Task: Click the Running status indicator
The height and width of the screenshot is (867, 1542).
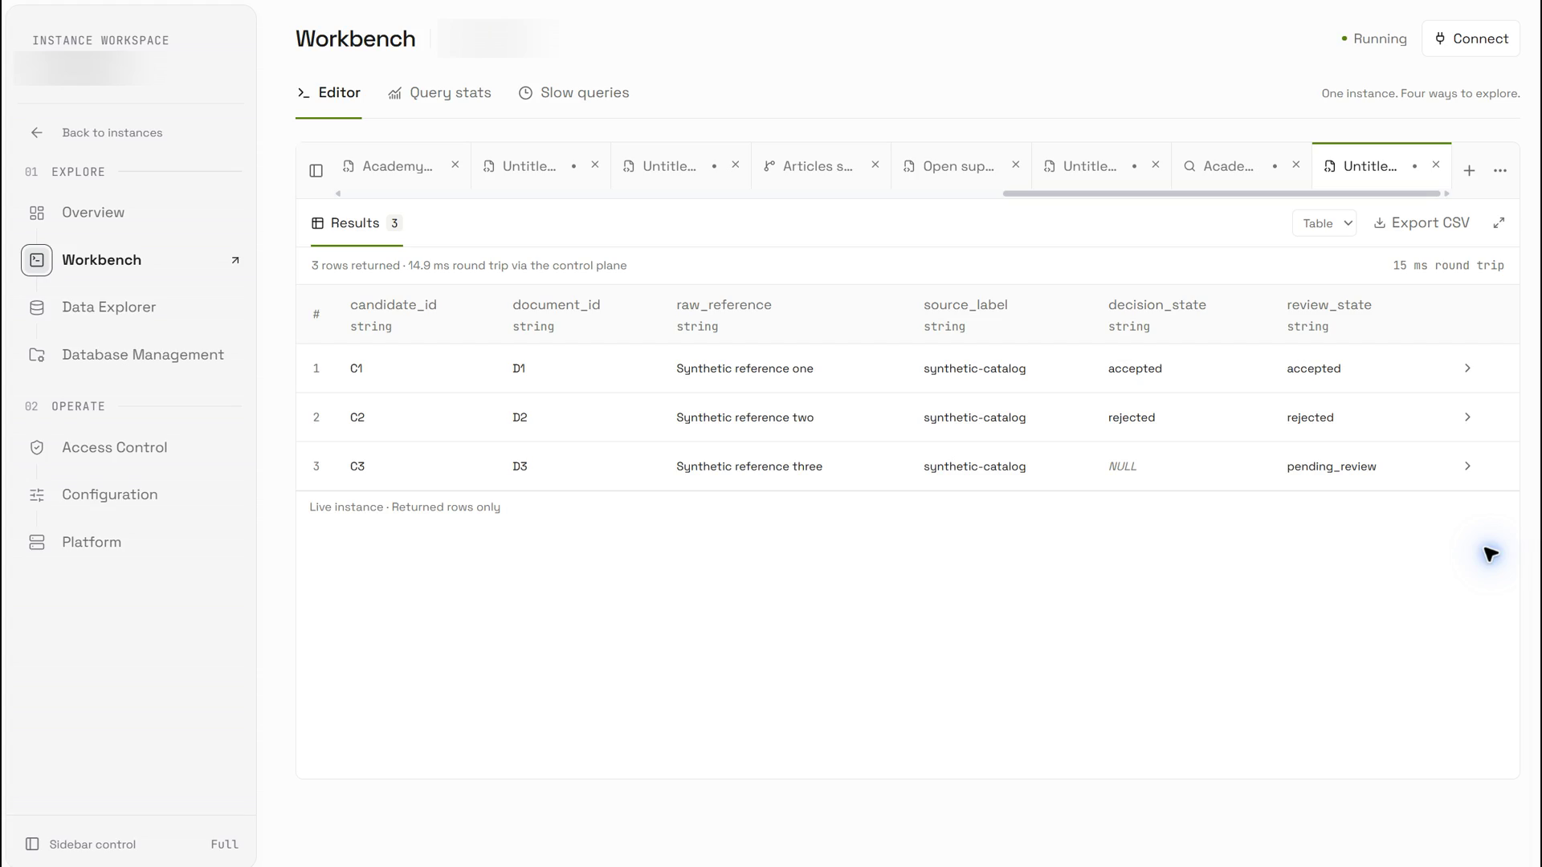Action: pos(1373,39)
